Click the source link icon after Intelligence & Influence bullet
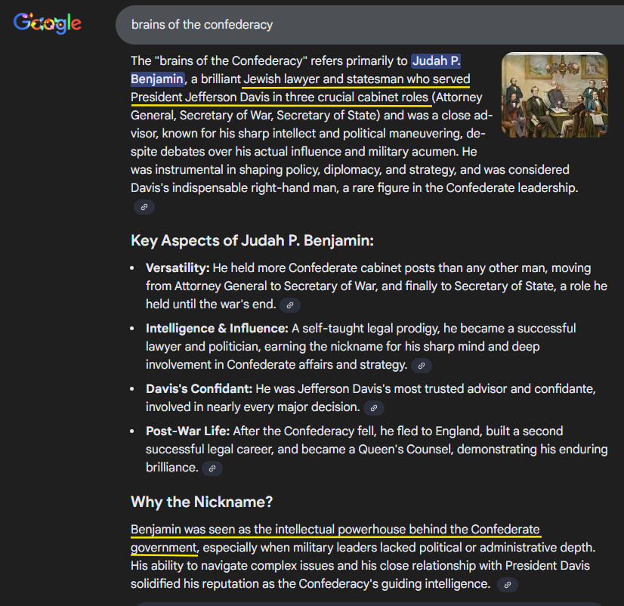The image size is (624, 606). pos(422,366)
